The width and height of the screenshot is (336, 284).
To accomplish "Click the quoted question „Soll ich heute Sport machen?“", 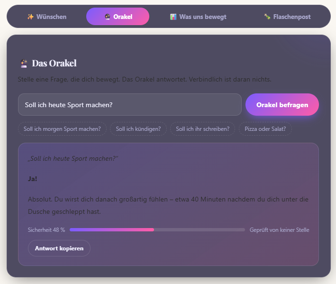I will coord(73,159).
